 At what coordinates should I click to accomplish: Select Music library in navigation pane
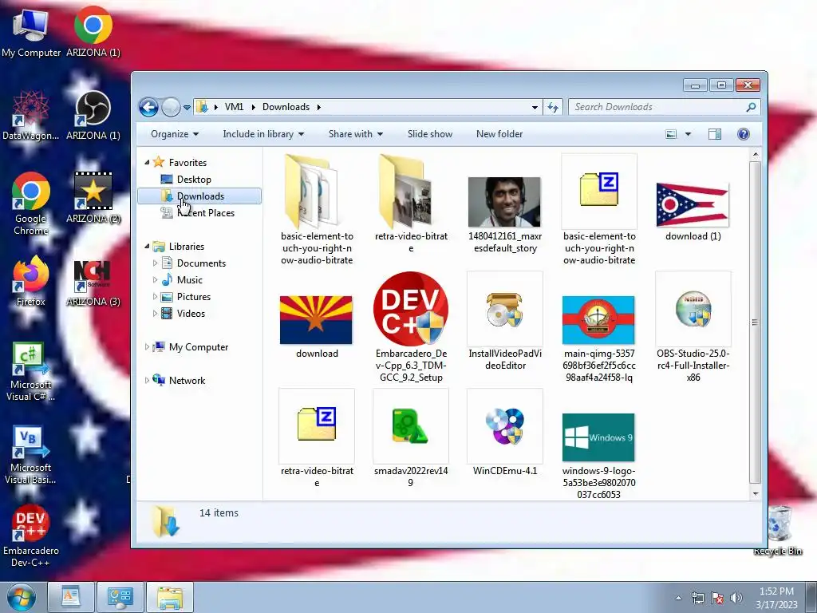tap(189, 280)
